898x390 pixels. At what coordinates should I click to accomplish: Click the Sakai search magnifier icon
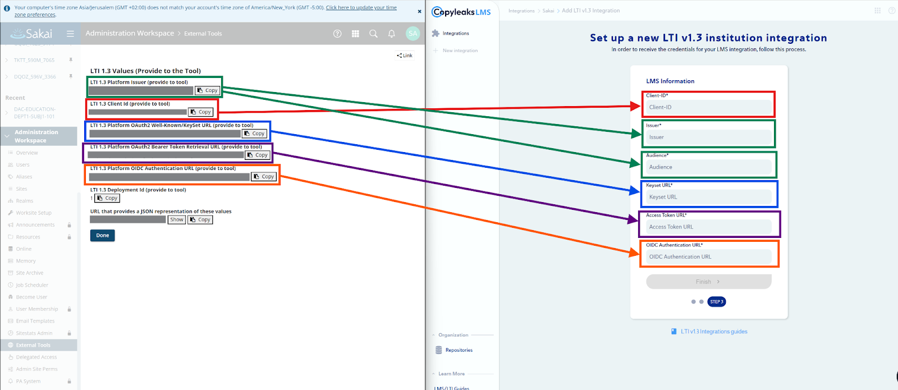373,34
